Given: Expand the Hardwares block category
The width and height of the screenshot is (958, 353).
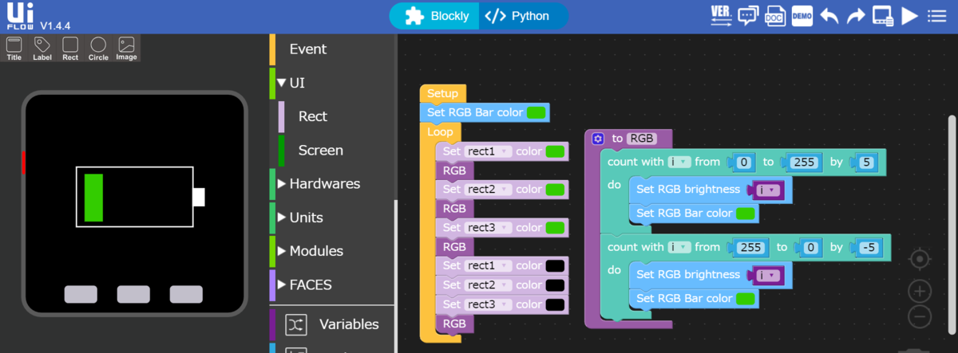Looking at the screenshot, I should point(324,183).
